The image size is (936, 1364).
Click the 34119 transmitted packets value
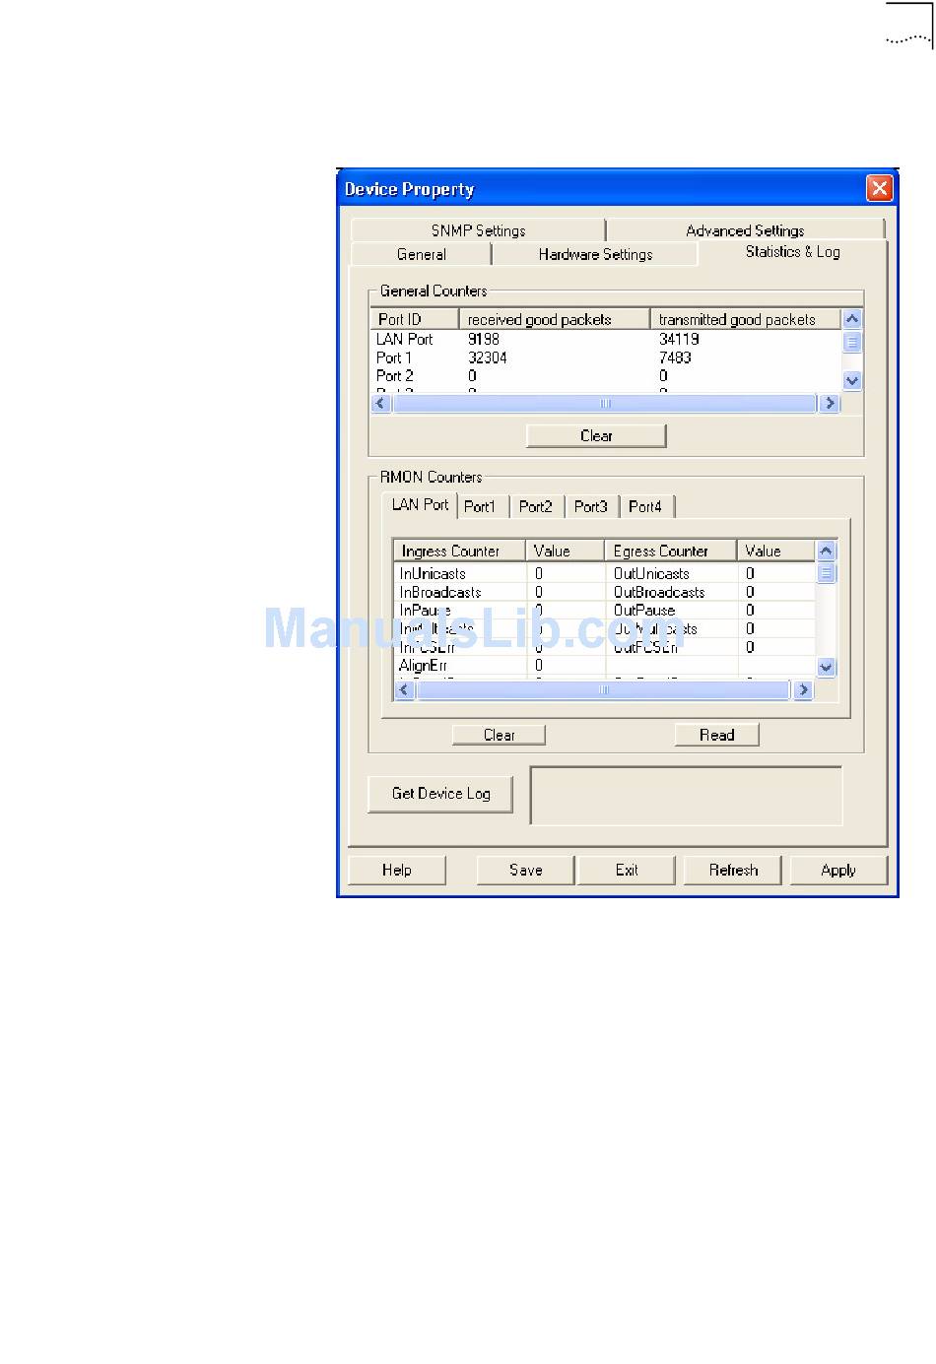point(679,339)
